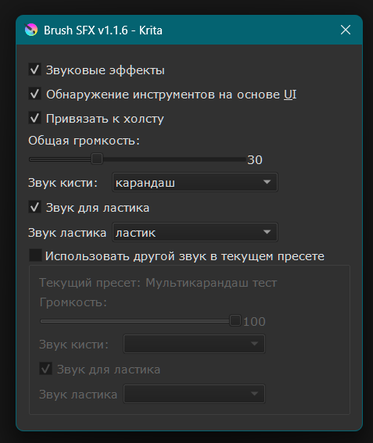Click the preset Громкость slider handle at 100
The image size is (373, 443).
[235, 320]
